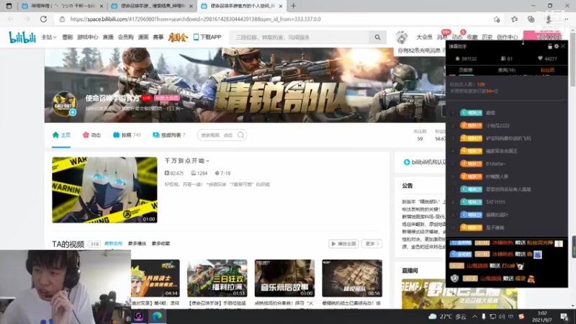The image size is (576, 324).
Task: Click the 下载APP phone icon link
Action: tap(207, 37)
